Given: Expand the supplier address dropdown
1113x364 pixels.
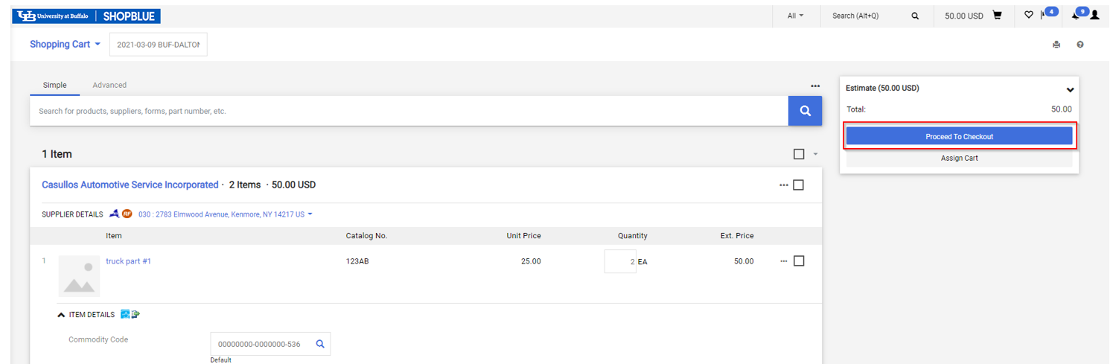Looking at the screenshot, I should [x=310, y=214].
